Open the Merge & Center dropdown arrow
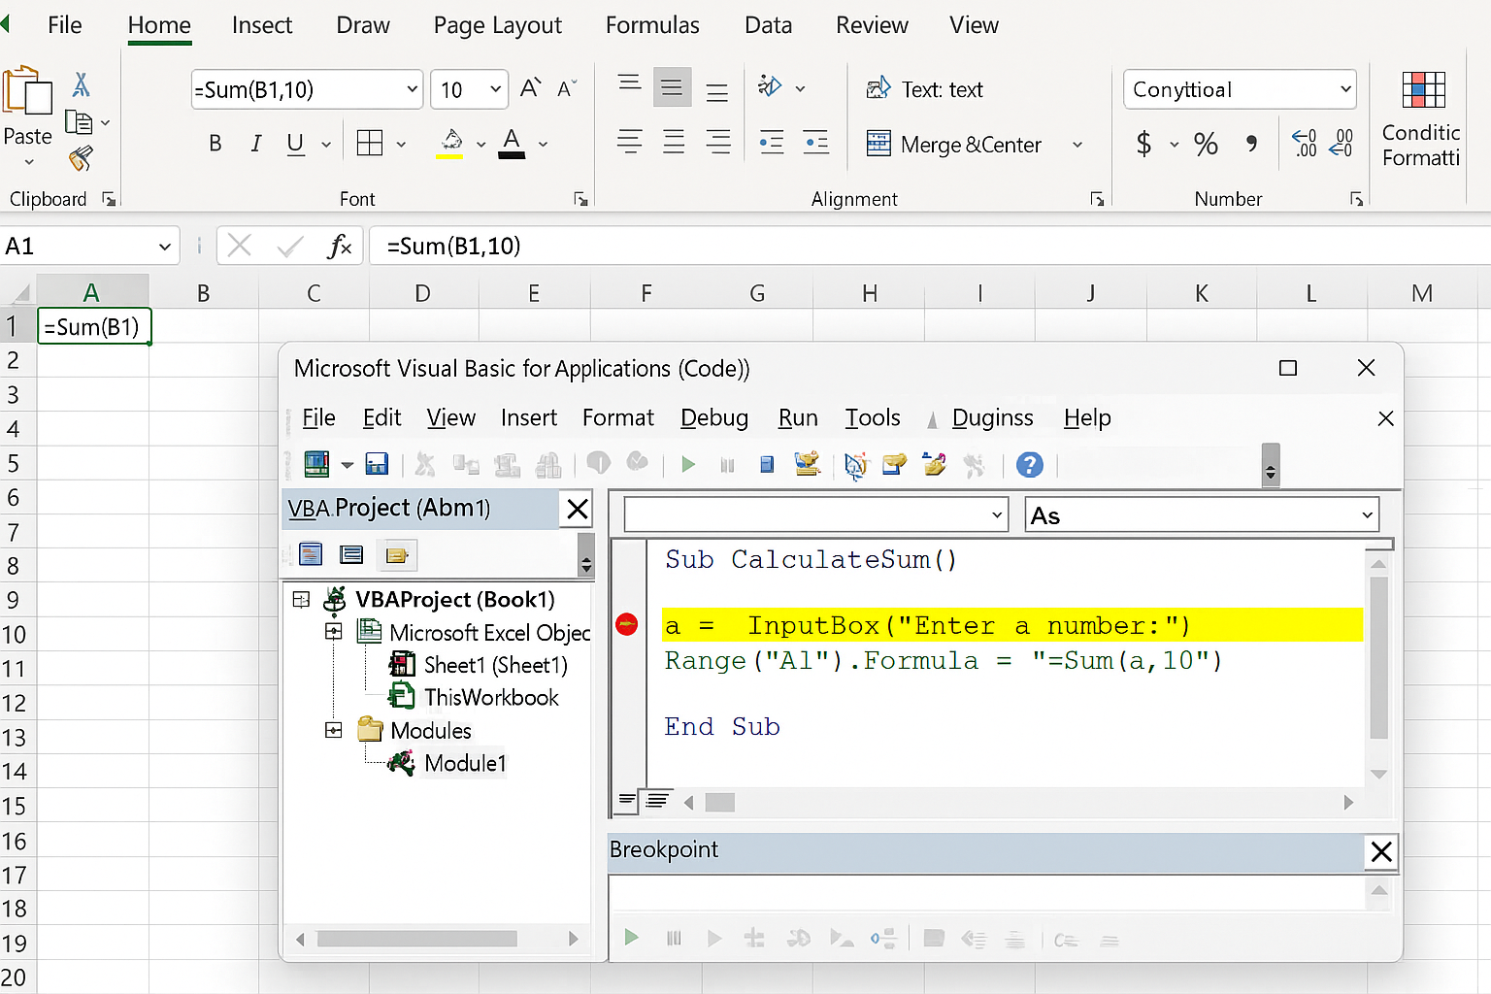Screen dimensions: 1491x994 coord(1077,145)
